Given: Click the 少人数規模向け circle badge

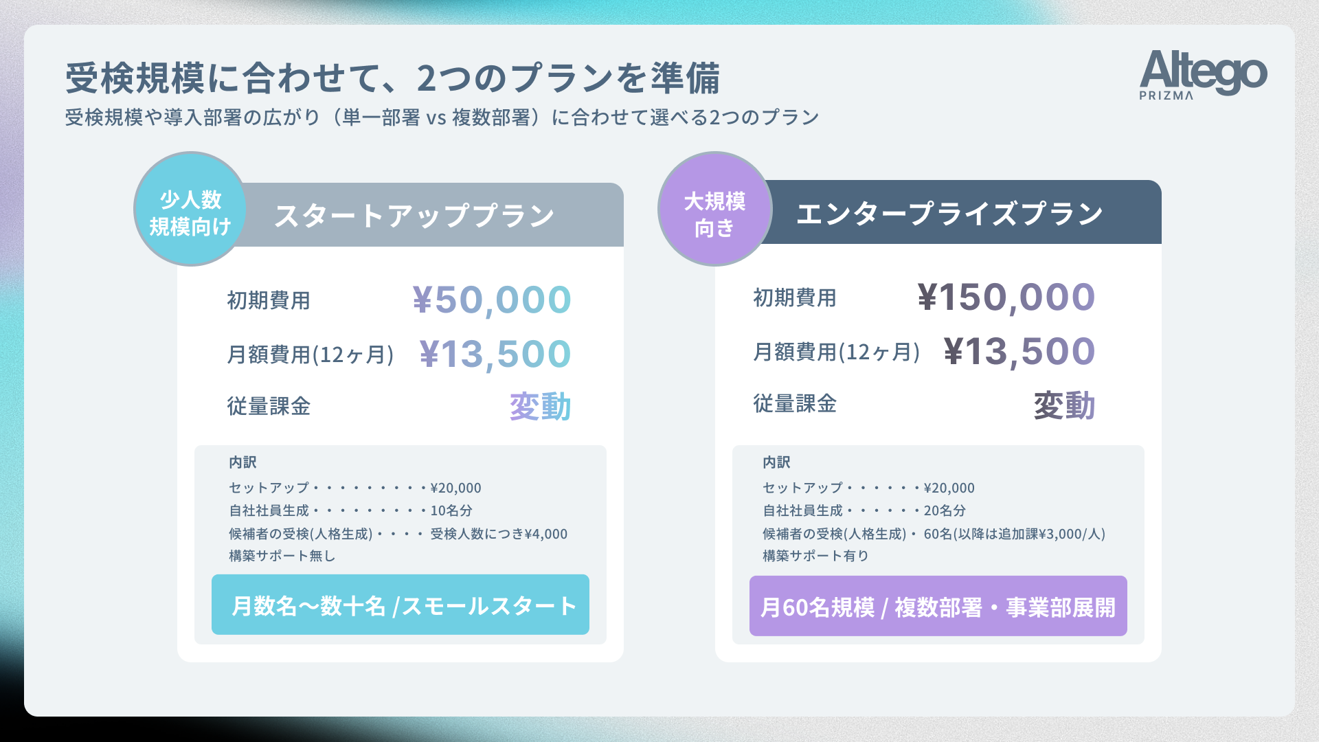Looking at the screenshot, I should pyautogui.click(x=191, y=209).
